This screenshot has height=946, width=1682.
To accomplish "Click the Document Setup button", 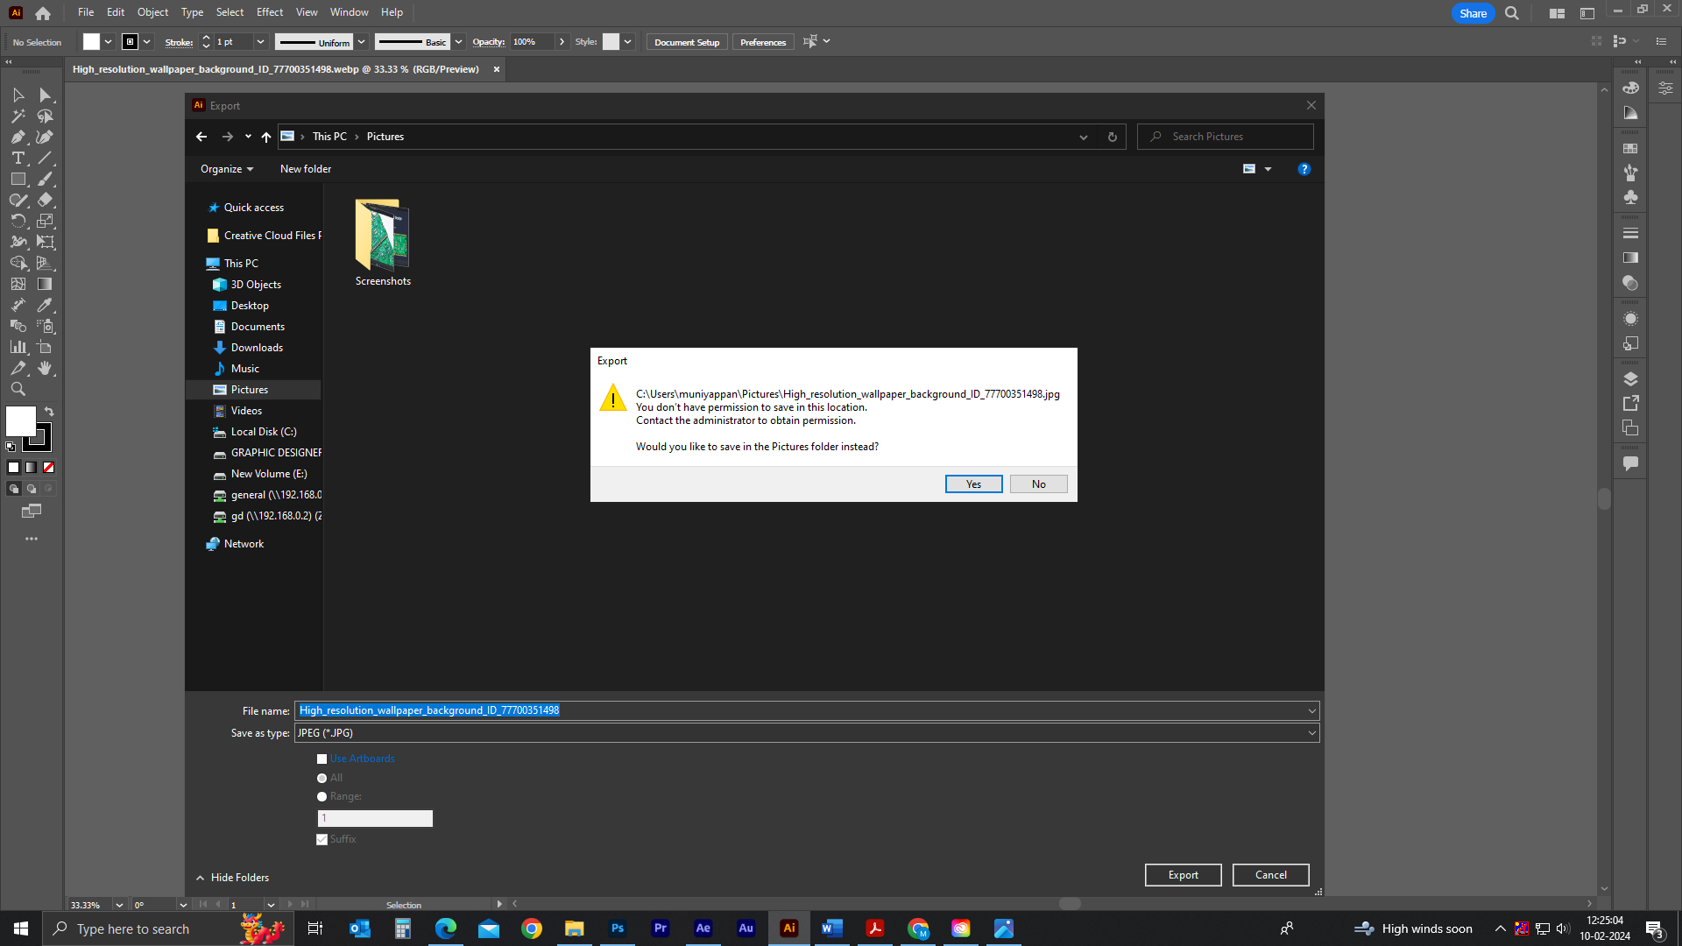I will (686, 41).
